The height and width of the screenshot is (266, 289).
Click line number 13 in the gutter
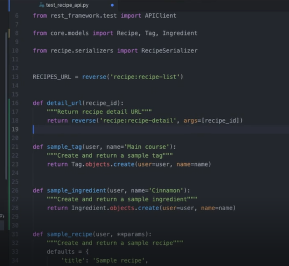[x=15, y=77]
